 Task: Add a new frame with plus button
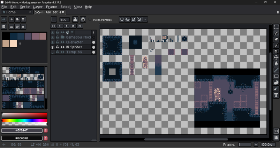click(x=256, y=144)
